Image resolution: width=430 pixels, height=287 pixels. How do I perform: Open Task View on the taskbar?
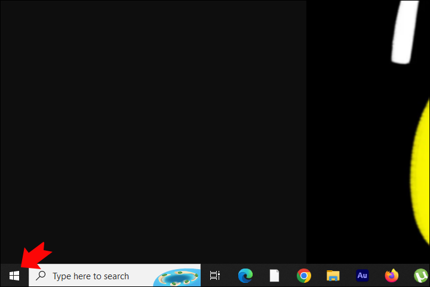coord(215,276)
